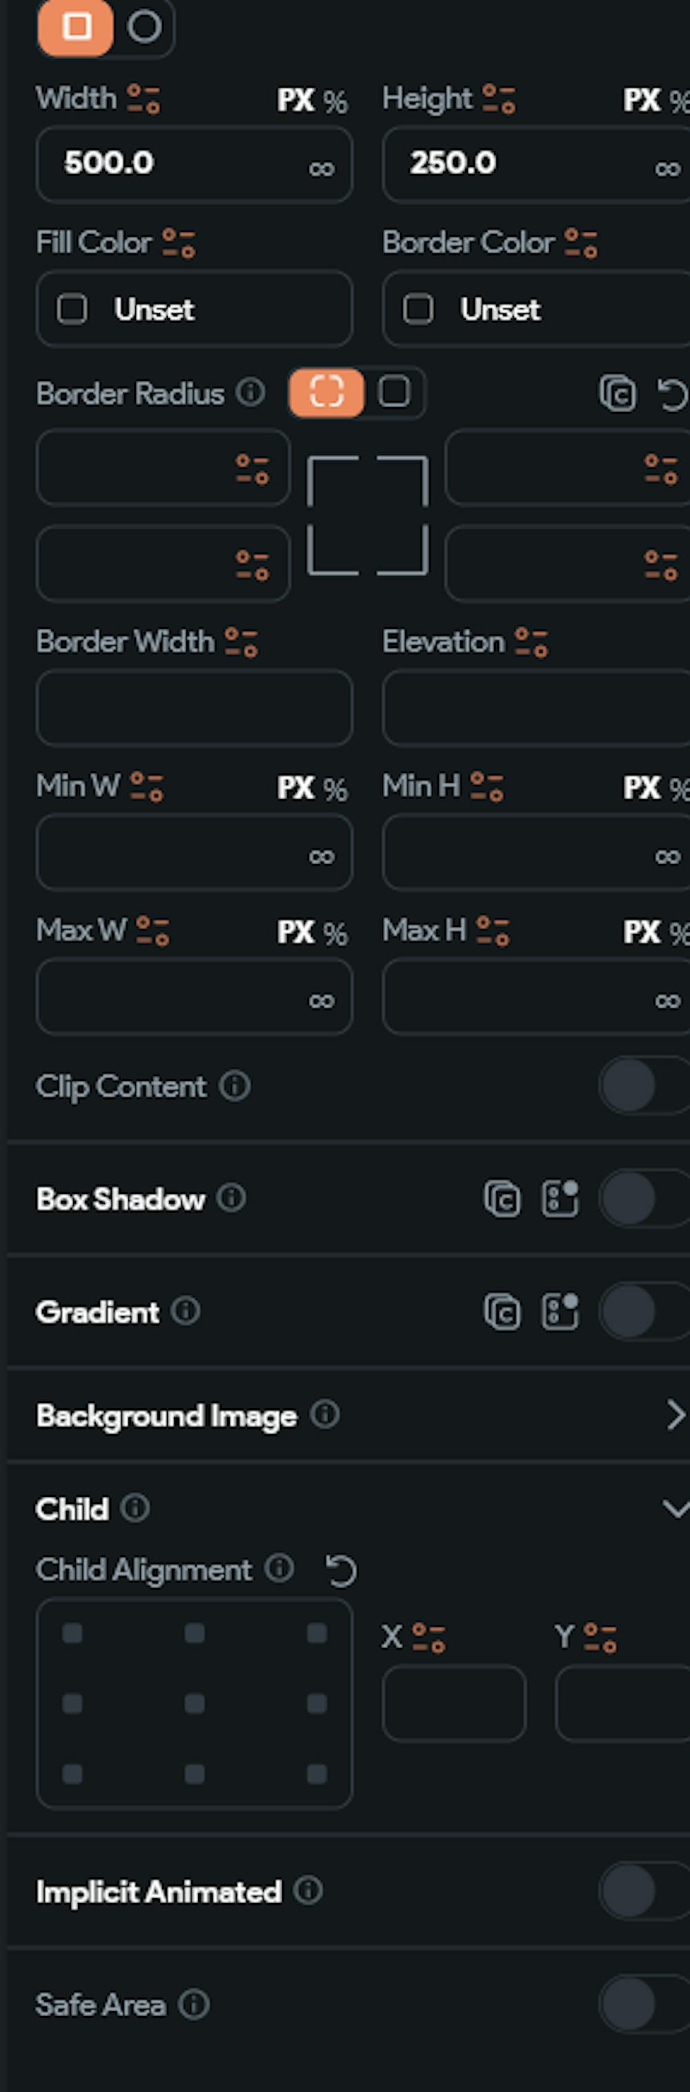Select center point in Child Alignment grid

tap(195, 1703)
